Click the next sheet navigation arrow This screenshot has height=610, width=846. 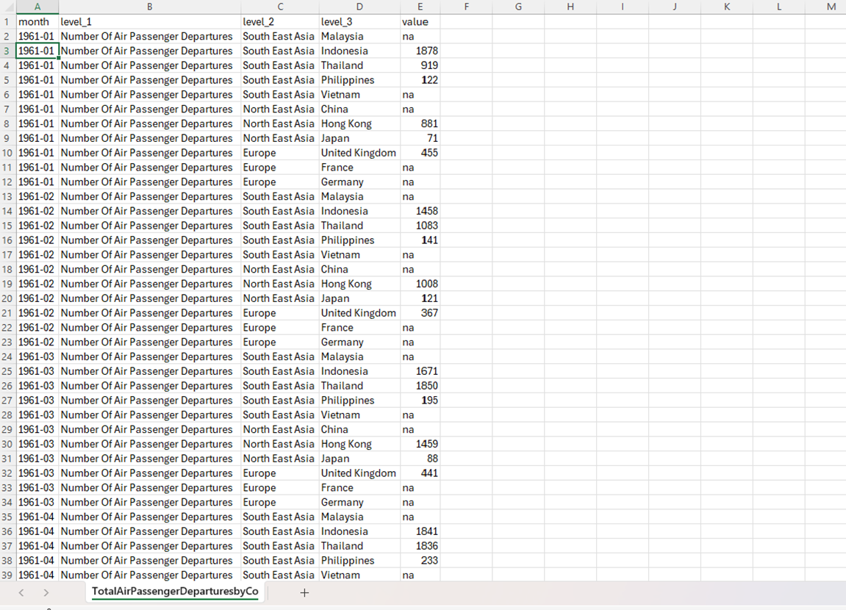tap(46, 592)
